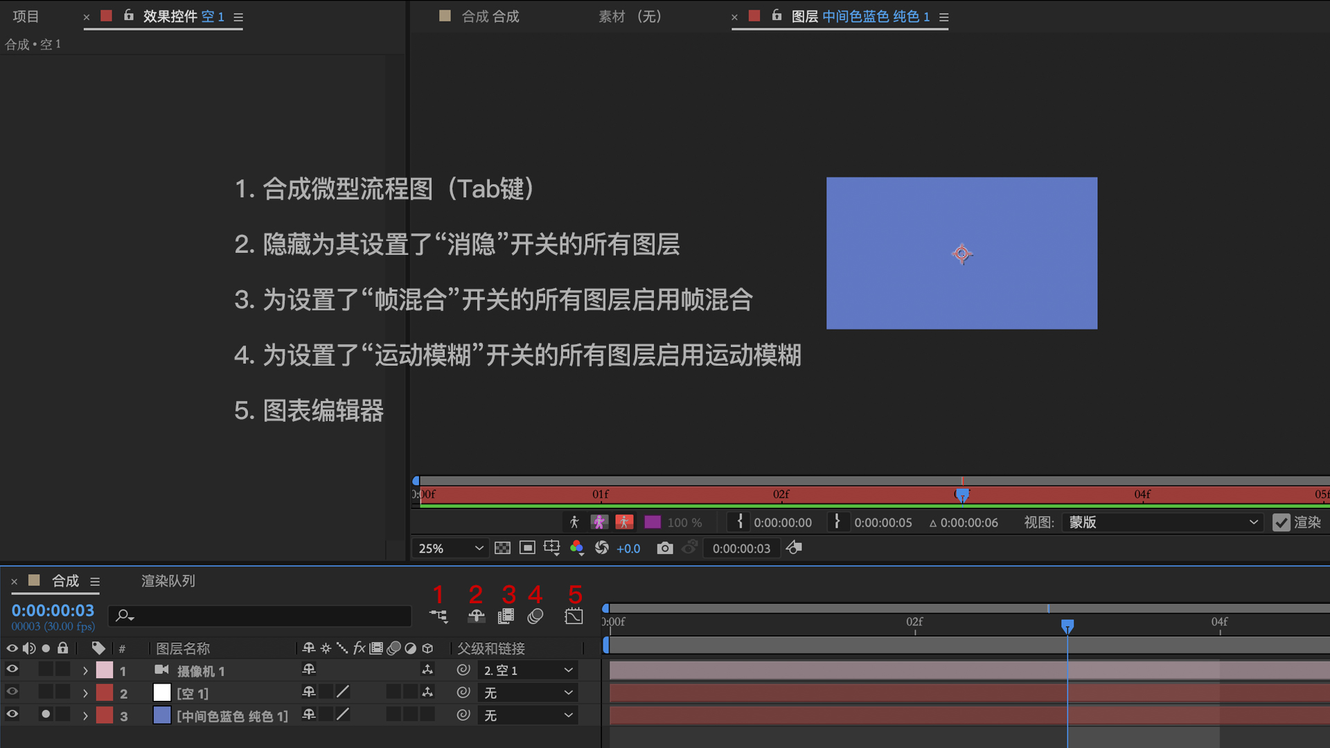Reset exposure by clicking +0.0
The height and width of the screenshot is (748, 1330).
coord(628,548)
